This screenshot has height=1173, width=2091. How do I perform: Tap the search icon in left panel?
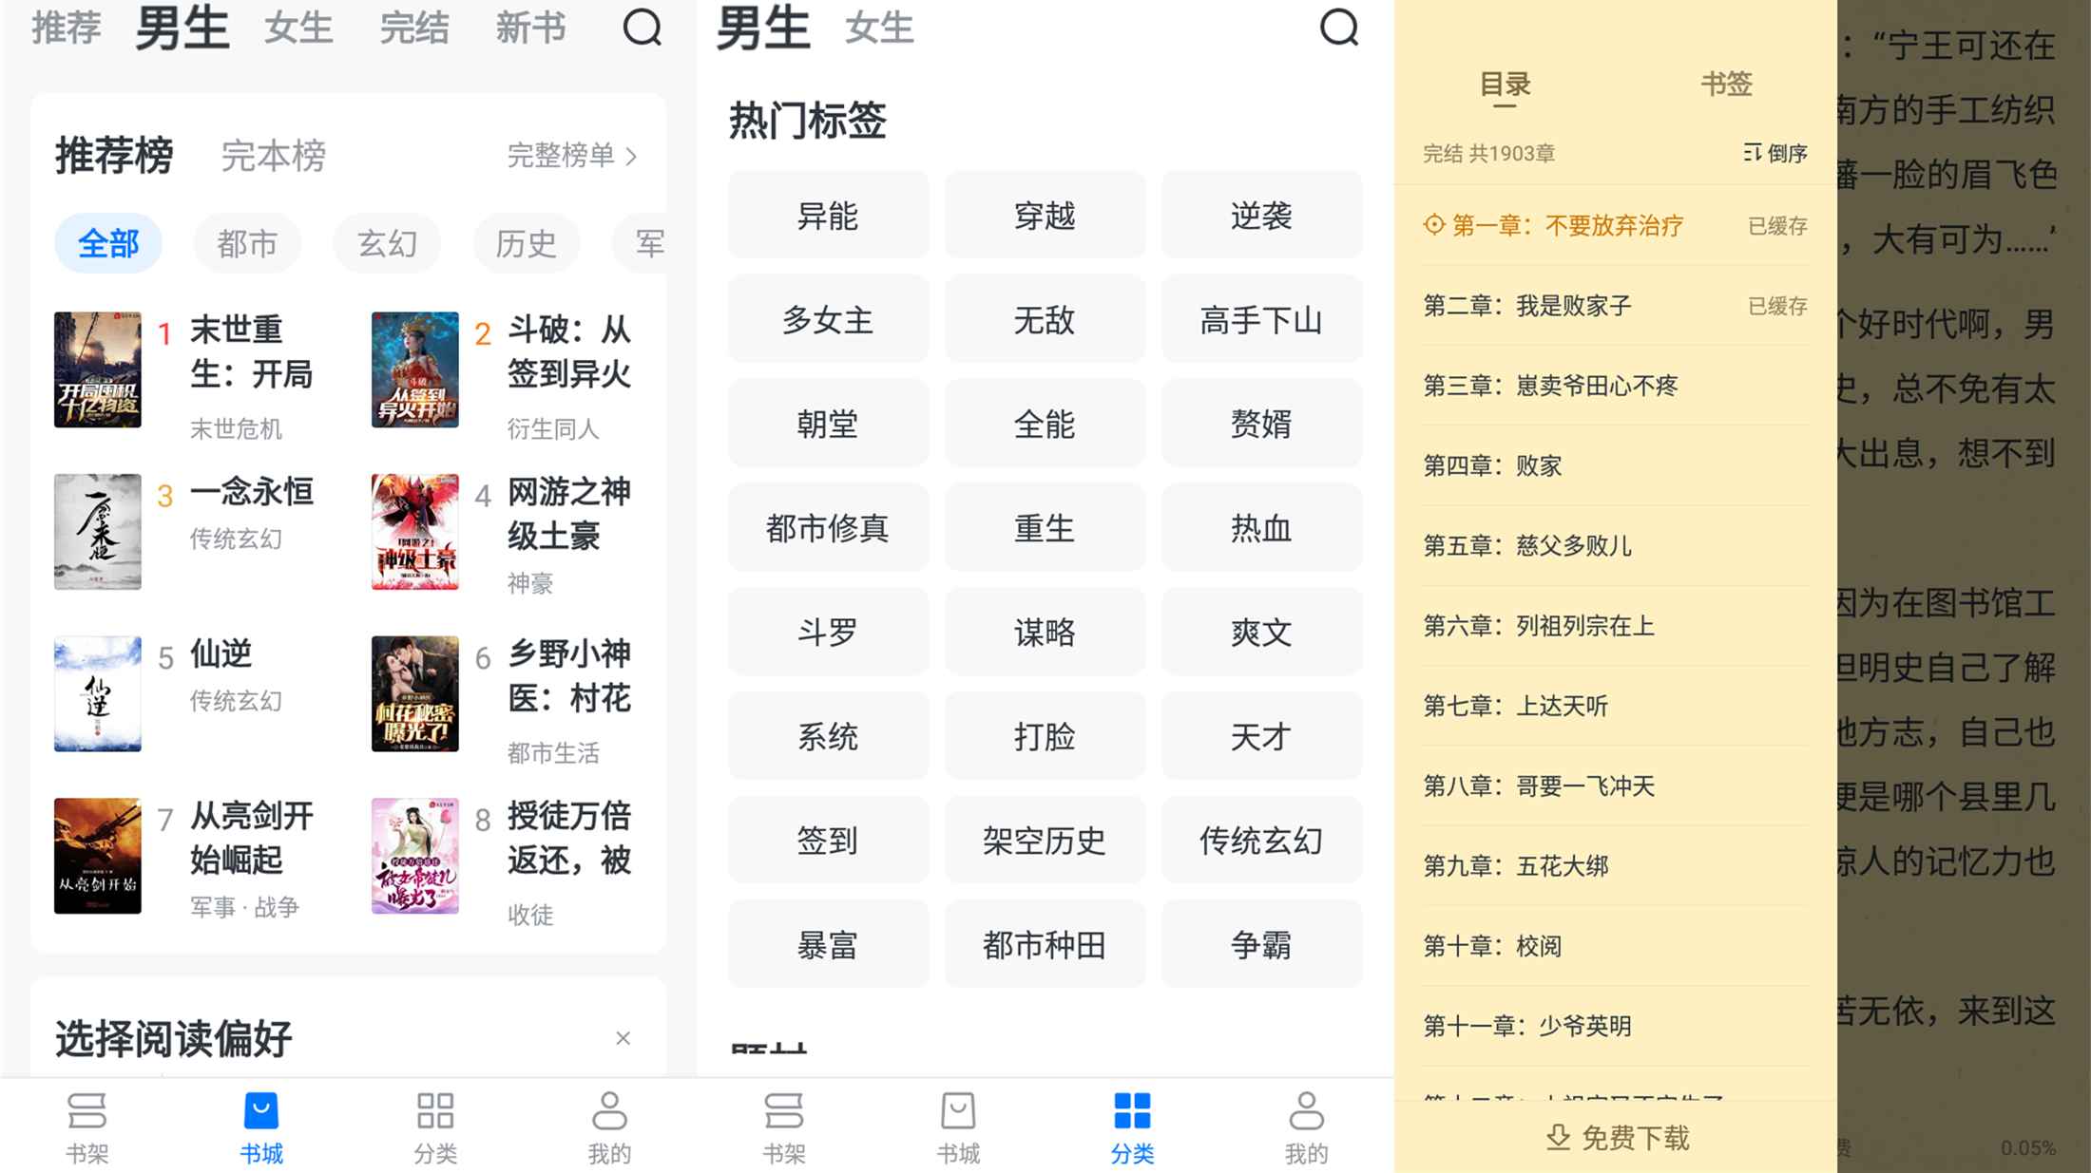642,28
